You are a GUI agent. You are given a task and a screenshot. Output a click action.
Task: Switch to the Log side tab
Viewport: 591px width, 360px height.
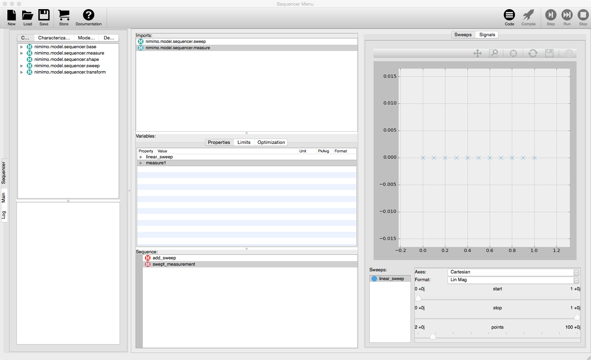[4, 215]
